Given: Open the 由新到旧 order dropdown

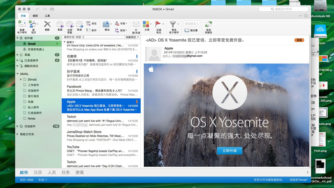Looking at the screenshot, I should tap(132, 37).
